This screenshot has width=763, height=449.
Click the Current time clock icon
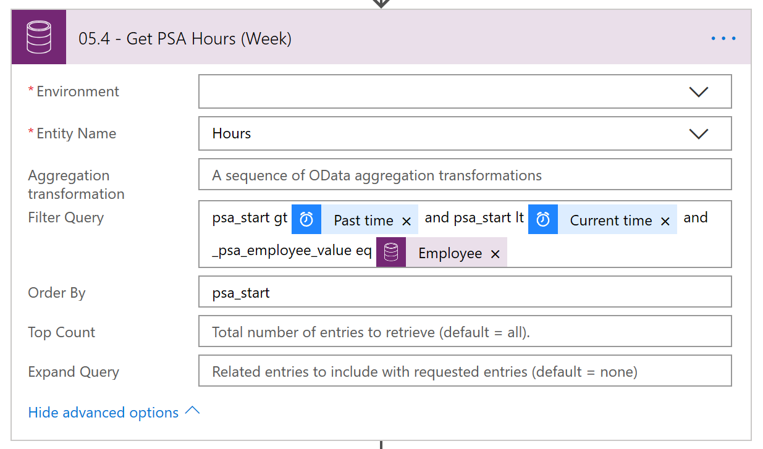coord(543,219)
